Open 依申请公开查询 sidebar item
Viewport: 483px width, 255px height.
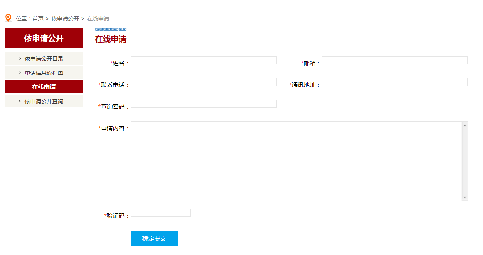(44, 101)
